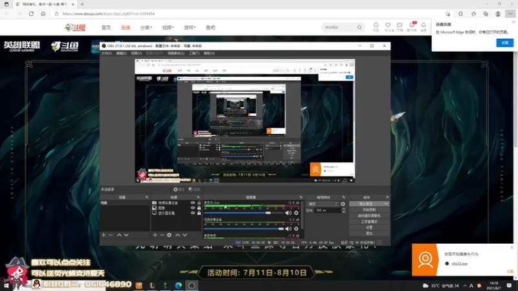Pop out the 来源 dock panel icon
Viewport: 518px width, 291px height.
[198, 197]
